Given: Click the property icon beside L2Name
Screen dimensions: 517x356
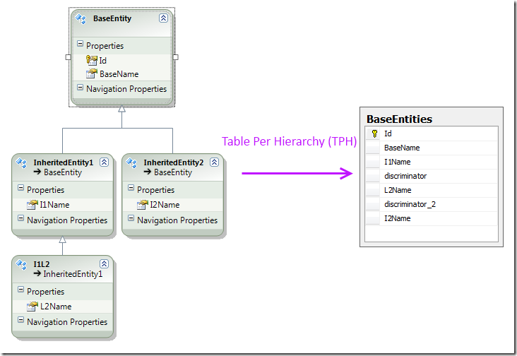Looking at the screenshot, I should (32, 307).
